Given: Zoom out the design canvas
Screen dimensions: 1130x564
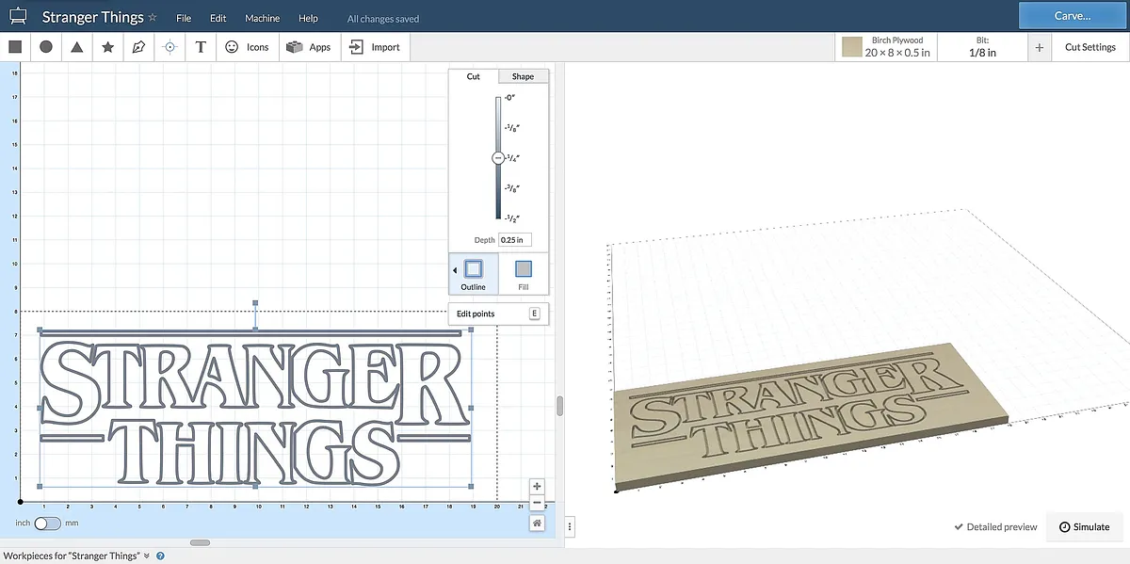Looking at the screenshot, I should [537, 503].
